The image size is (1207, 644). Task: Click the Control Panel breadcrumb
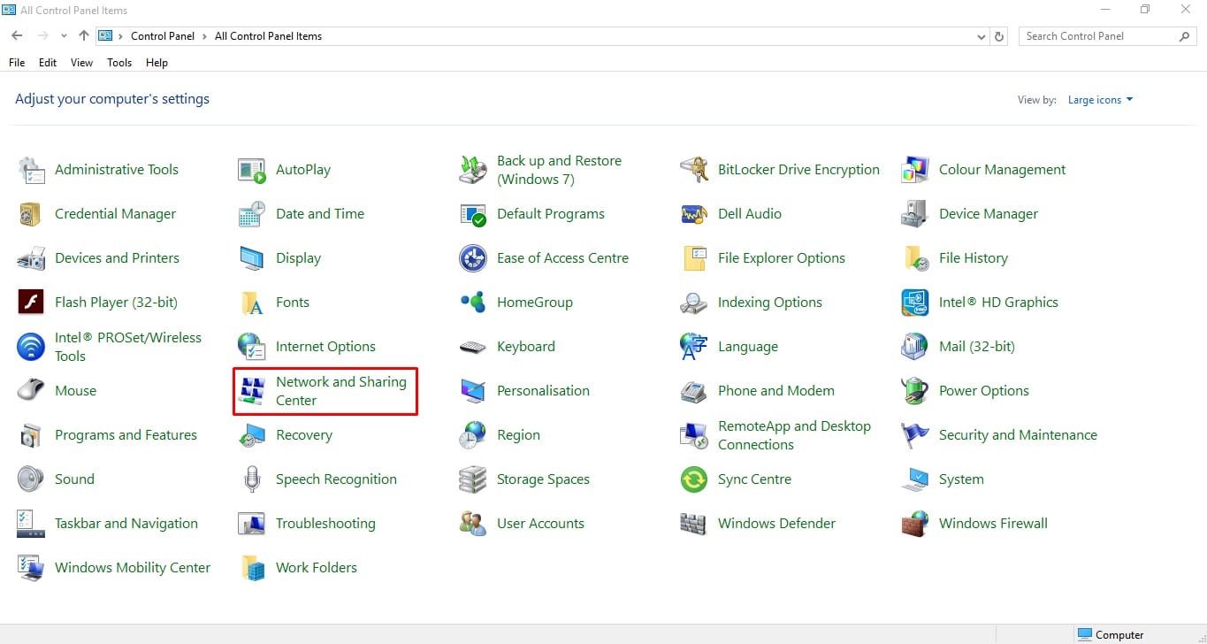[x=163, y=36]
